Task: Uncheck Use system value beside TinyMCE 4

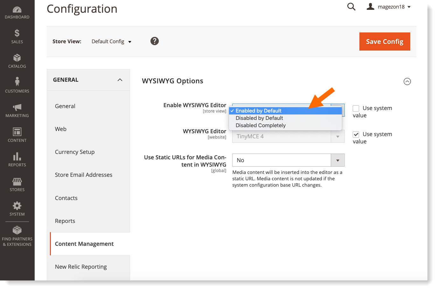Action: coord(356,134)
